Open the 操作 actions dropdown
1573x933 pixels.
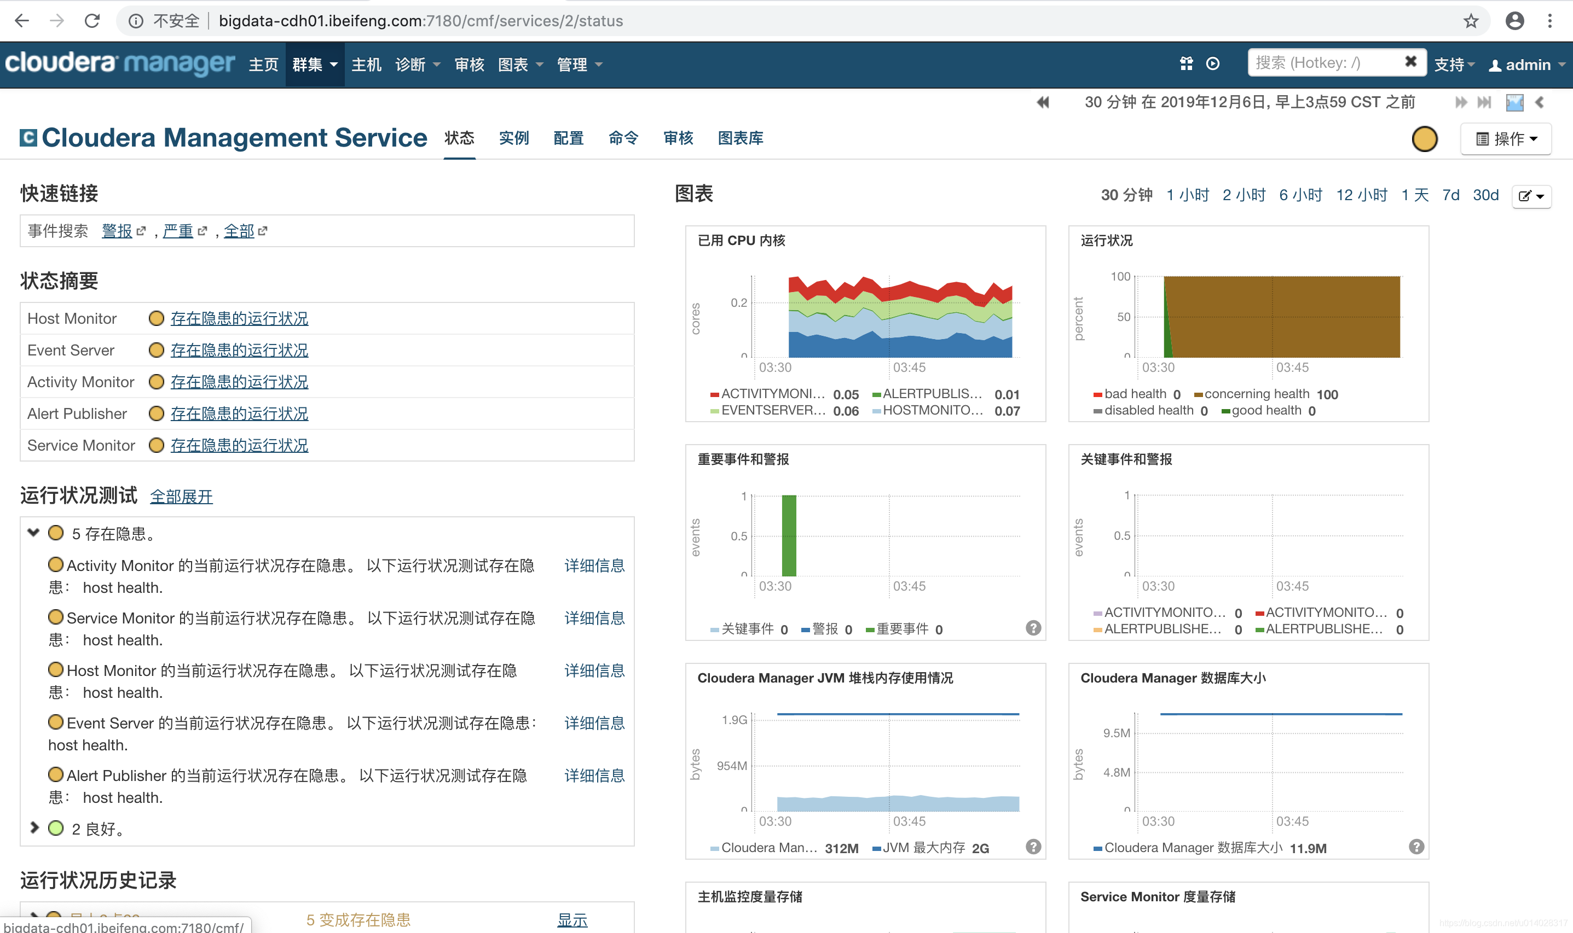1506,138
